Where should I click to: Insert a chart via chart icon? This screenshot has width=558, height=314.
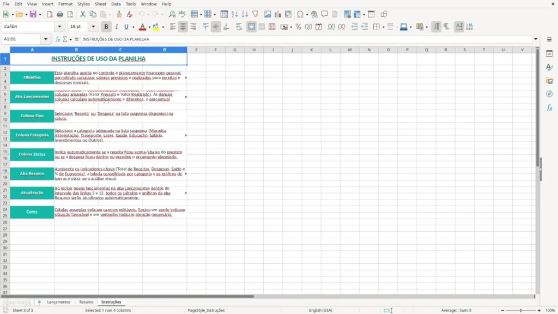tap(278, 14)
